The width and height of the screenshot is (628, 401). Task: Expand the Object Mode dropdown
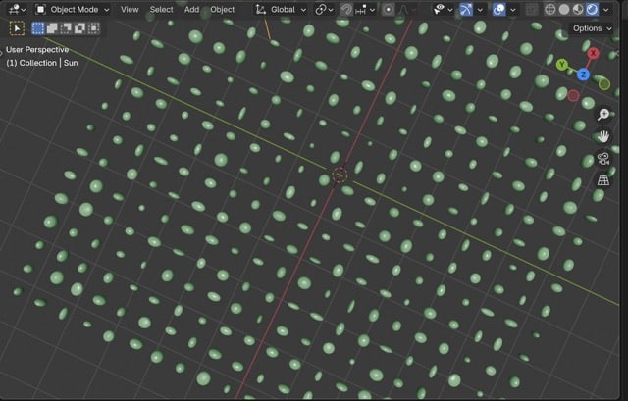tap(73, 9)
